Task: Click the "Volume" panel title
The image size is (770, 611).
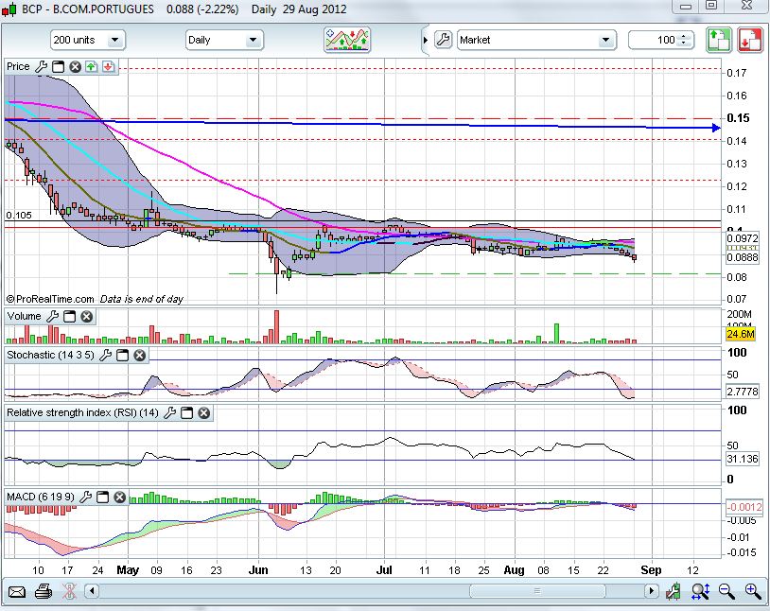Action: [24, 316]
